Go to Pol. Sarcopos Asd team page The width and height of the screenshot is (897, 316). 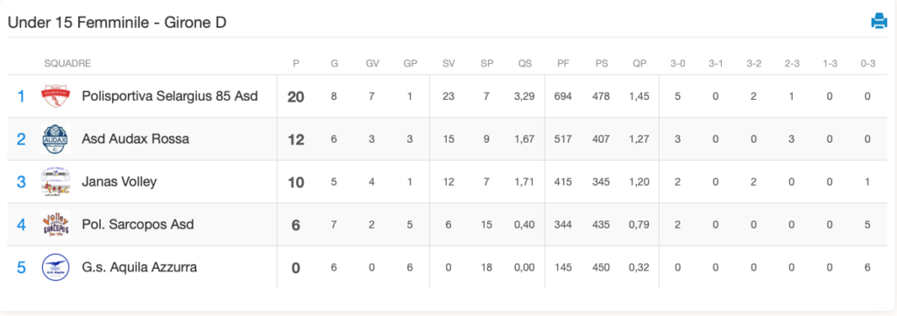tap(138, 224)
